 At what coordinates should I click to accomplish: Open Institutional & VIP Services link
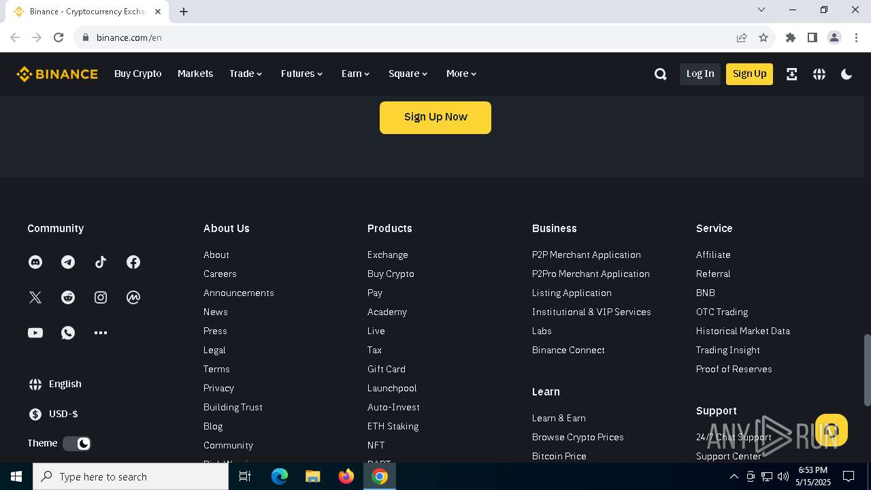click(591, 312)
